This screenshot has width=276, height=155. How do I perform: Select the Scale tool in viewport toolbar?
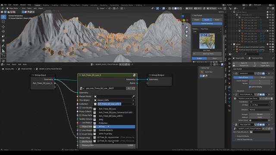click(x=3, y=36)
